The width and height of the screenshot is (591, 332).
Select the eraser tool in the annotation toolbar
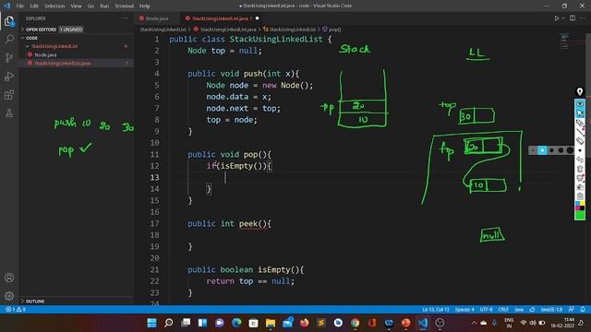pos(580,141)
